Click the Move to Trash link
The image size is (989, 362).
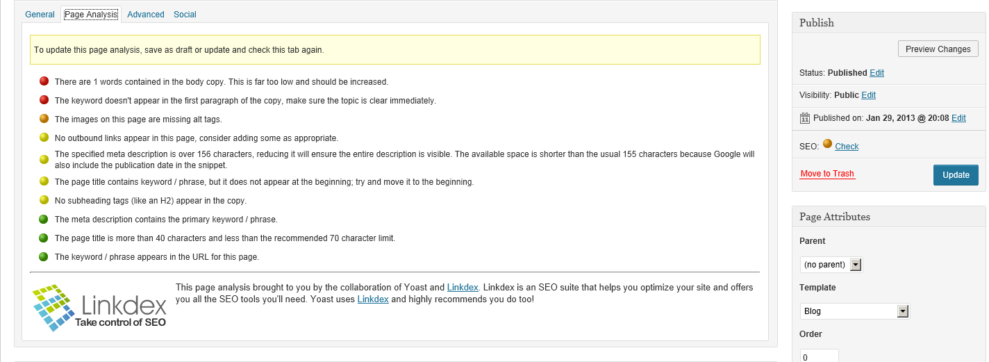point(827,174)
